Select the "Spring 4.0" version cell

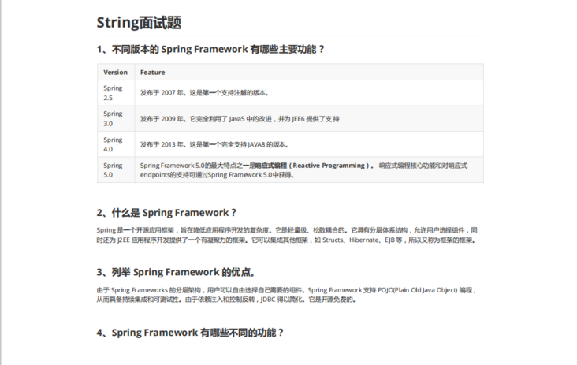click(116, 144)
